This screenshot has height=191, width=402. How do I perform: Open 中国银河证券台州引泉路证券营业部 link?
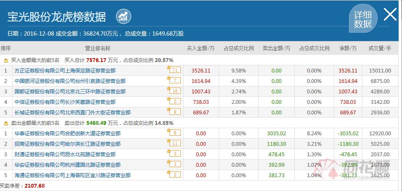tap(70, 81)
